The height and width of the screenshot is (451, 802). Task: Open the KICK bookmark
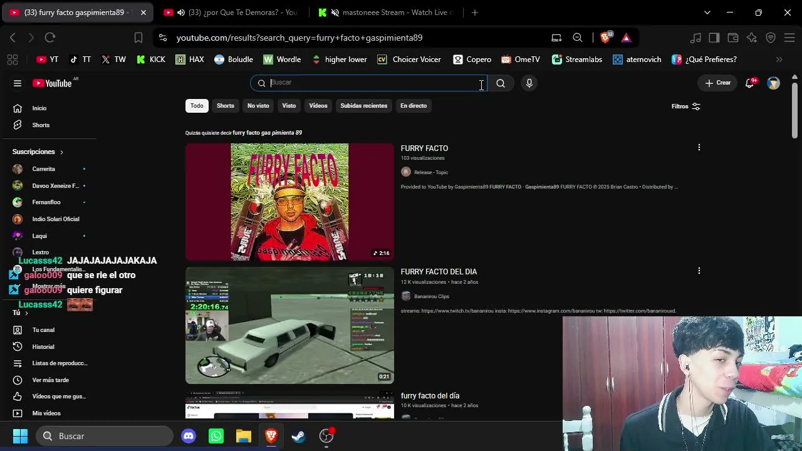click(x=150, y=60)
